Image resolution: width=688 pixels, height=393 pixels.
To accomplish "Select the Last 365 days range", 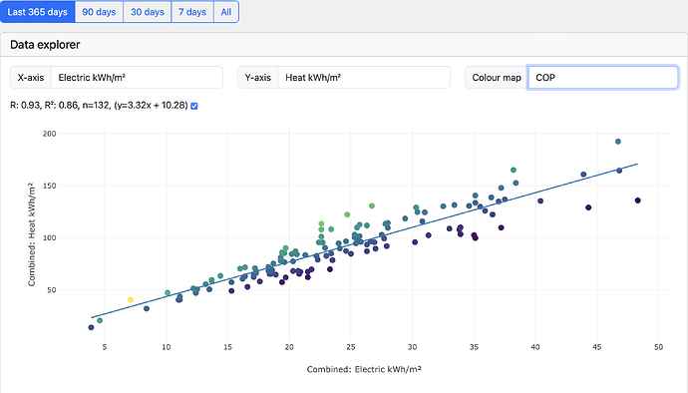I will pyautogui.click(x=38, y=12).
